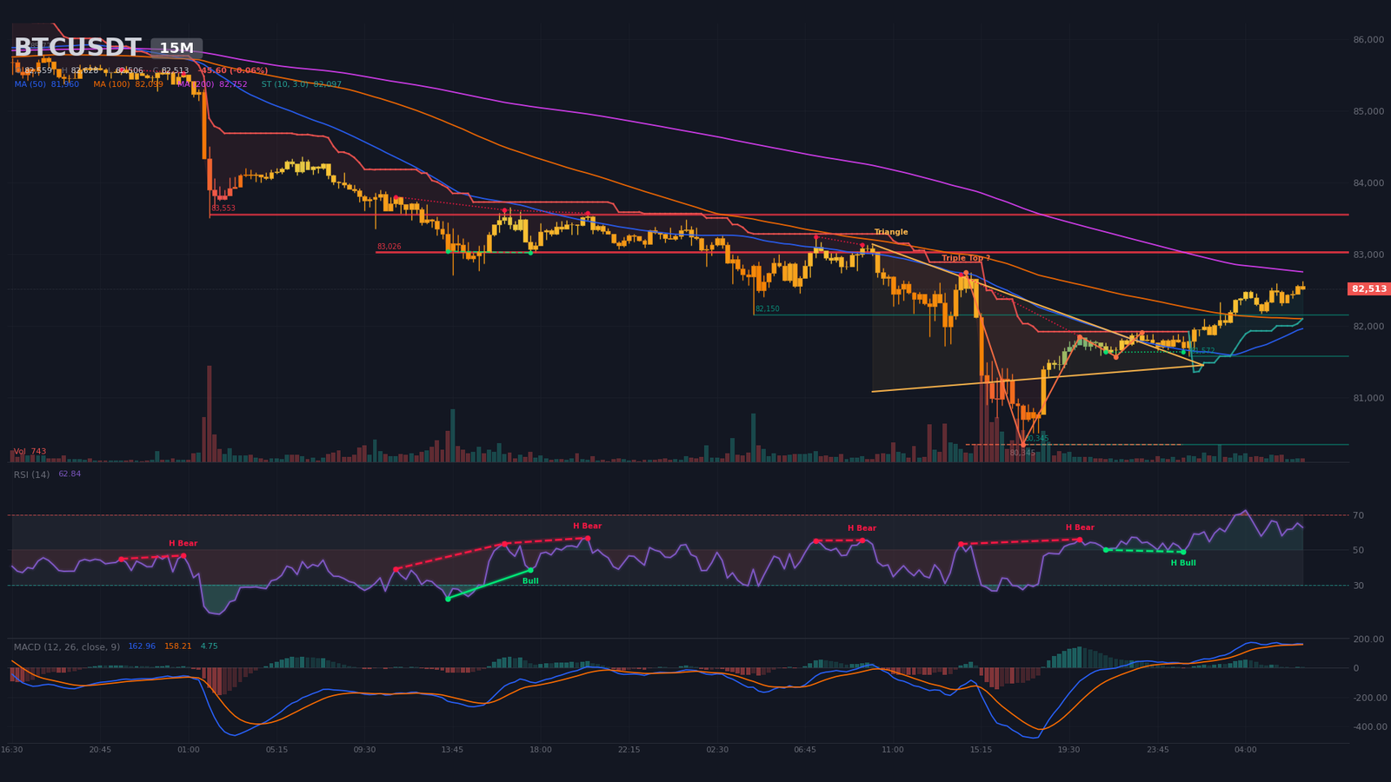Image resolution: width=1391 pixels, height=782 pixels.
Task: Select the Triangle pattern label
Action: [x=891, y=232]
